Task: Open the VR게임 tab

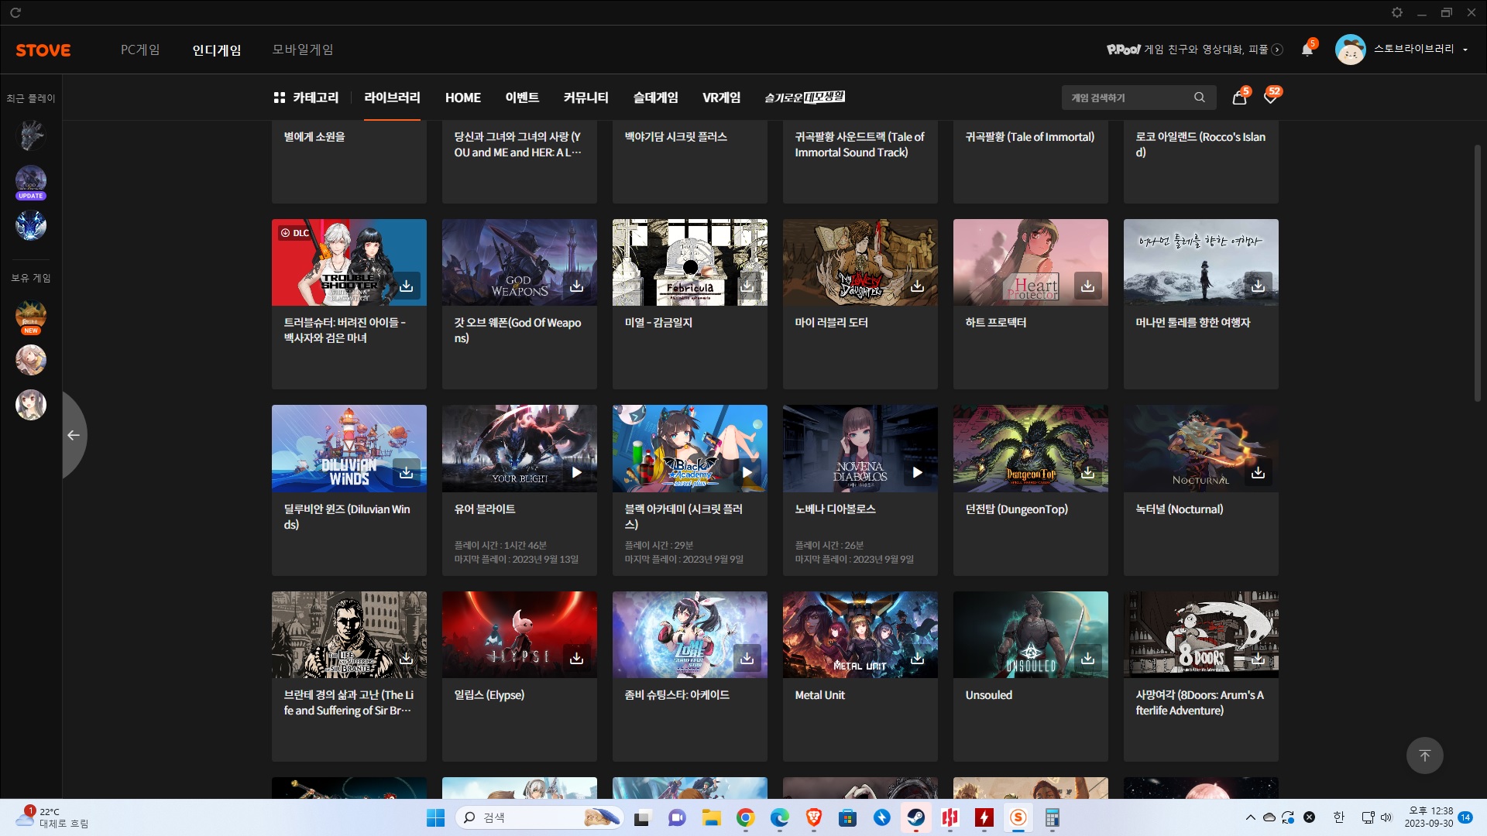Action: (x=722, y=98)
